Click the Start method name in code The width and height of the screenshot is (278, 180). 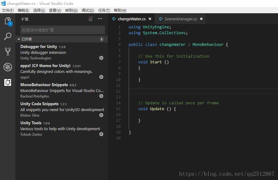(x=156, y=62)
